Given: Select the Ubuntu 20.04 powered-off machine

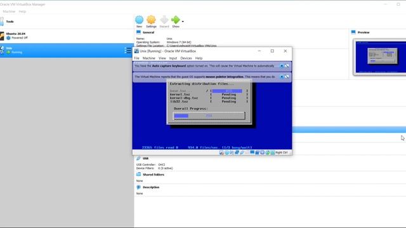Looking at the screenshot, I should pos(67,35).
